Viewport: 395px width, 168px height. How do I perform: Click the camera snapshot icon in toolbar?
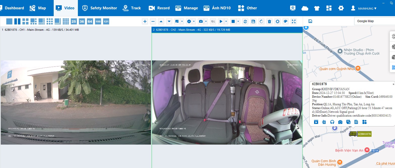tap(201, 21)
